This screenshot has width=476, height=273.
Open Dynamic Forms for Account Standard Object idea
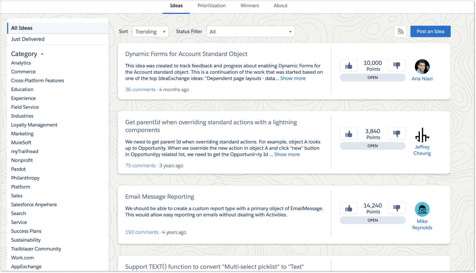point(186,54)
